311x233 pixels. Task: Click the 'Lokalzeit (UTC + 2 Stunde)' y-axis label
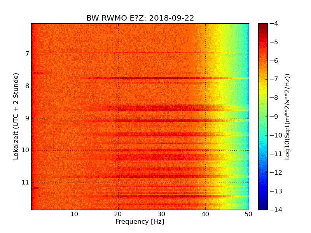coord(16,116)
